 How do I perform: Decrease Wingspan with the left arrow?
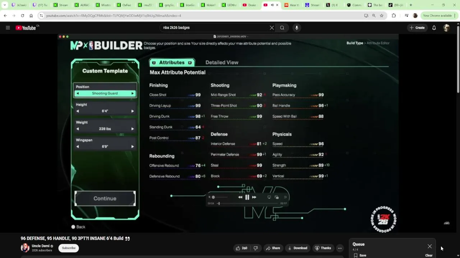[77, 146]
